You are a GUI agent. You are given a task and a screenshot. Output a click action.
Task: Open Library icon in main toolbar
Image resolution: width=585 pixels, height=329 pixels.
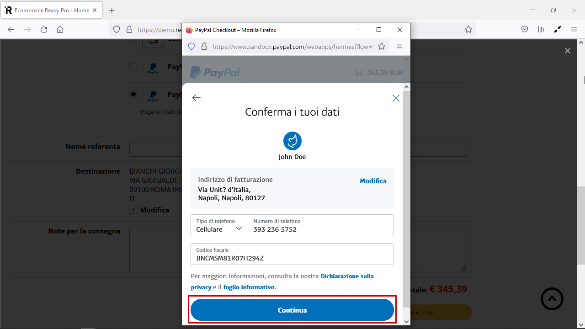541,29
